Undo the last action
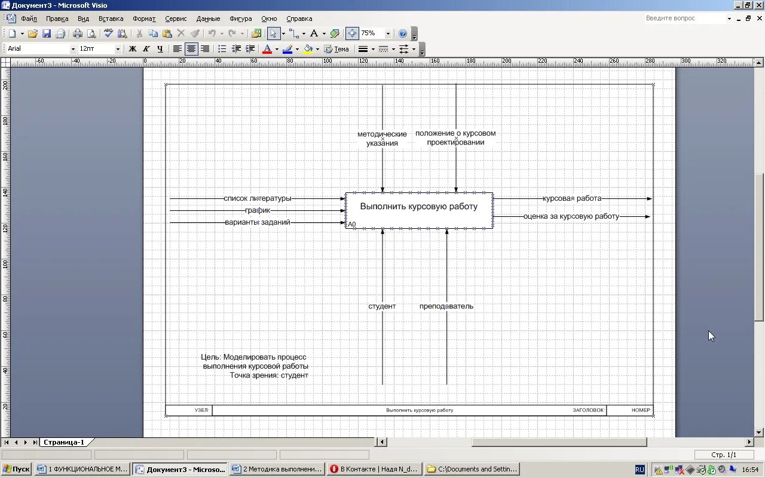 pyautogui.click(x=212, y=33)
